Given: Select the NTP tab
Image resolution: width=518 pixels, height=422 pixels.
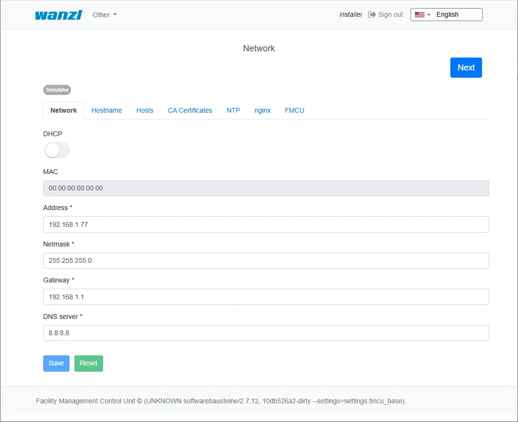Looking at the screenshot, I should coord(233,110).
